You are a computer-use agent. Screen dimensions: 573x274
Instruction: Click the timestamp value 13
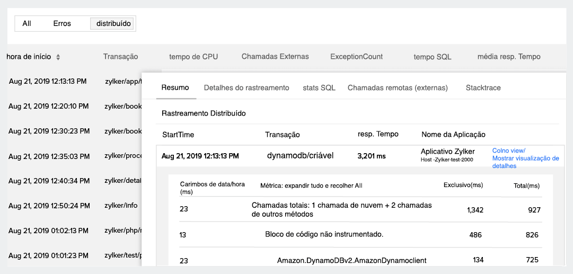tap(183, 235)
